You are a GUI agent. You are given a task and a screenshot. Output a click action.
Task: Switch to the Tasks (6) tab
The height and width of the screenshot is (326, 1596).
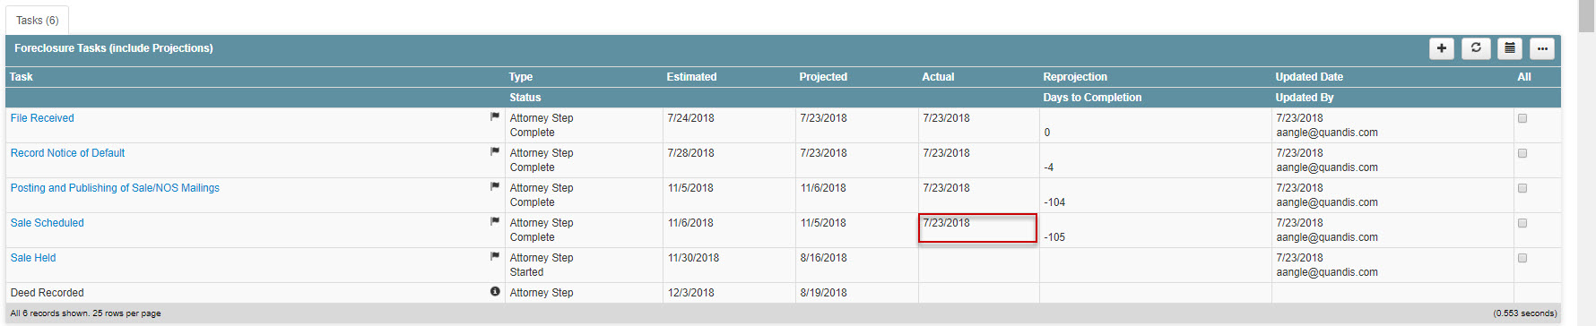(37, 21)
